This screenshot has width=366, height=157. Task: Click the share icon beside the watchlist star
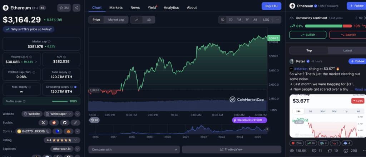(76, 8)
